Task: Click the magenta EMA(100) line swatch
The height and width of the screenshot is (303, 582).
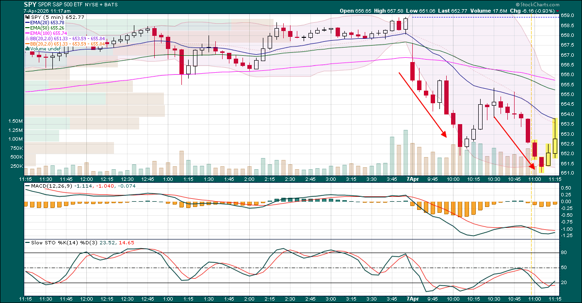Action: click(27, 33)
